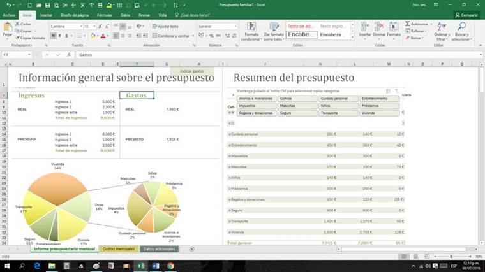Open Dar formato como tabla
The height and width of the screenshot is (272, 485).
273,27
